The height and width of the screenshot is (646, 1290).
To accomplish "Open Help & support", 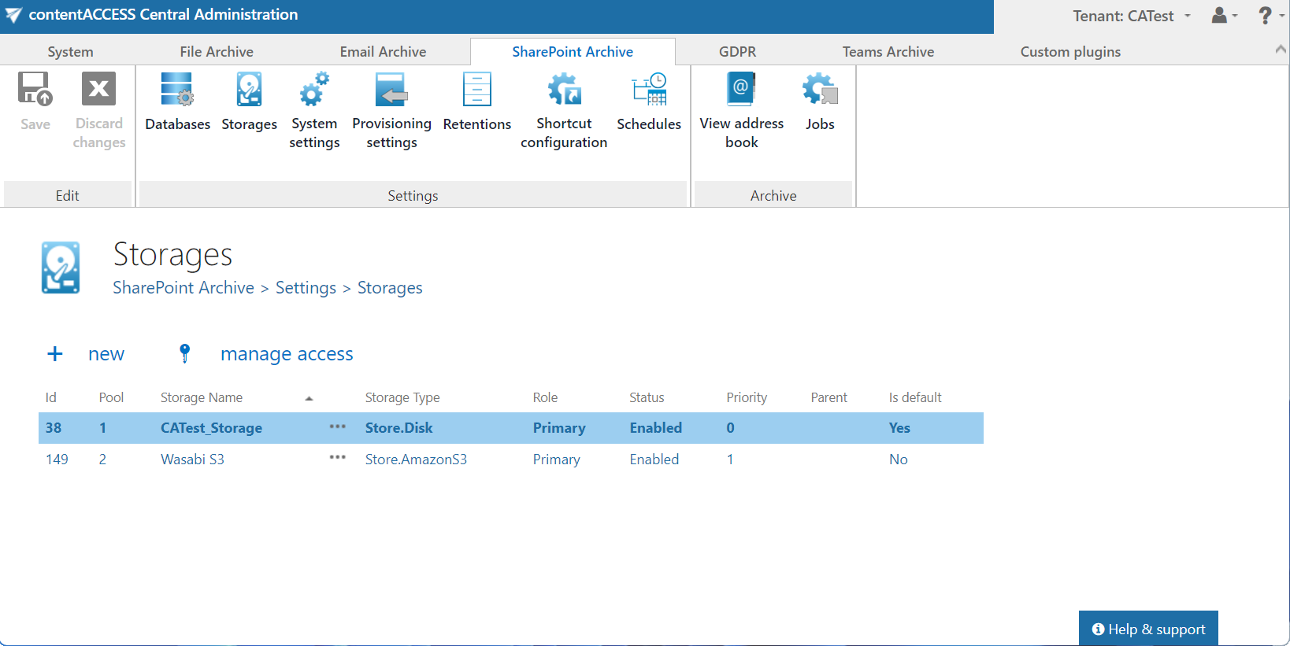I will click(1148, 629).
